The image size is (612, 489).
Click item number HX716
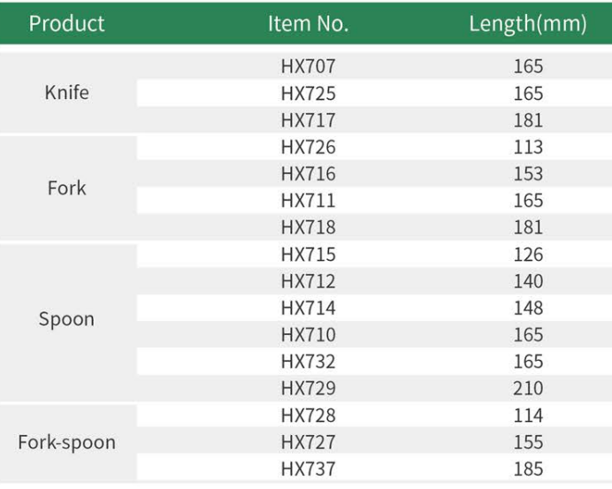308,173
